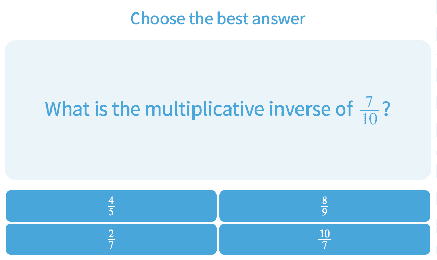
Task: Click the numerator 10 in the bottom-right answer
Action: 325,234
